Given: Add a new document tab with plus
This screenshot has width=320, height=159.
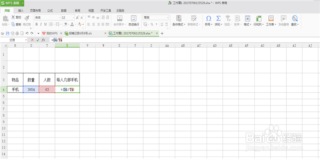Looking at the screenshot, I should point(162,34).
